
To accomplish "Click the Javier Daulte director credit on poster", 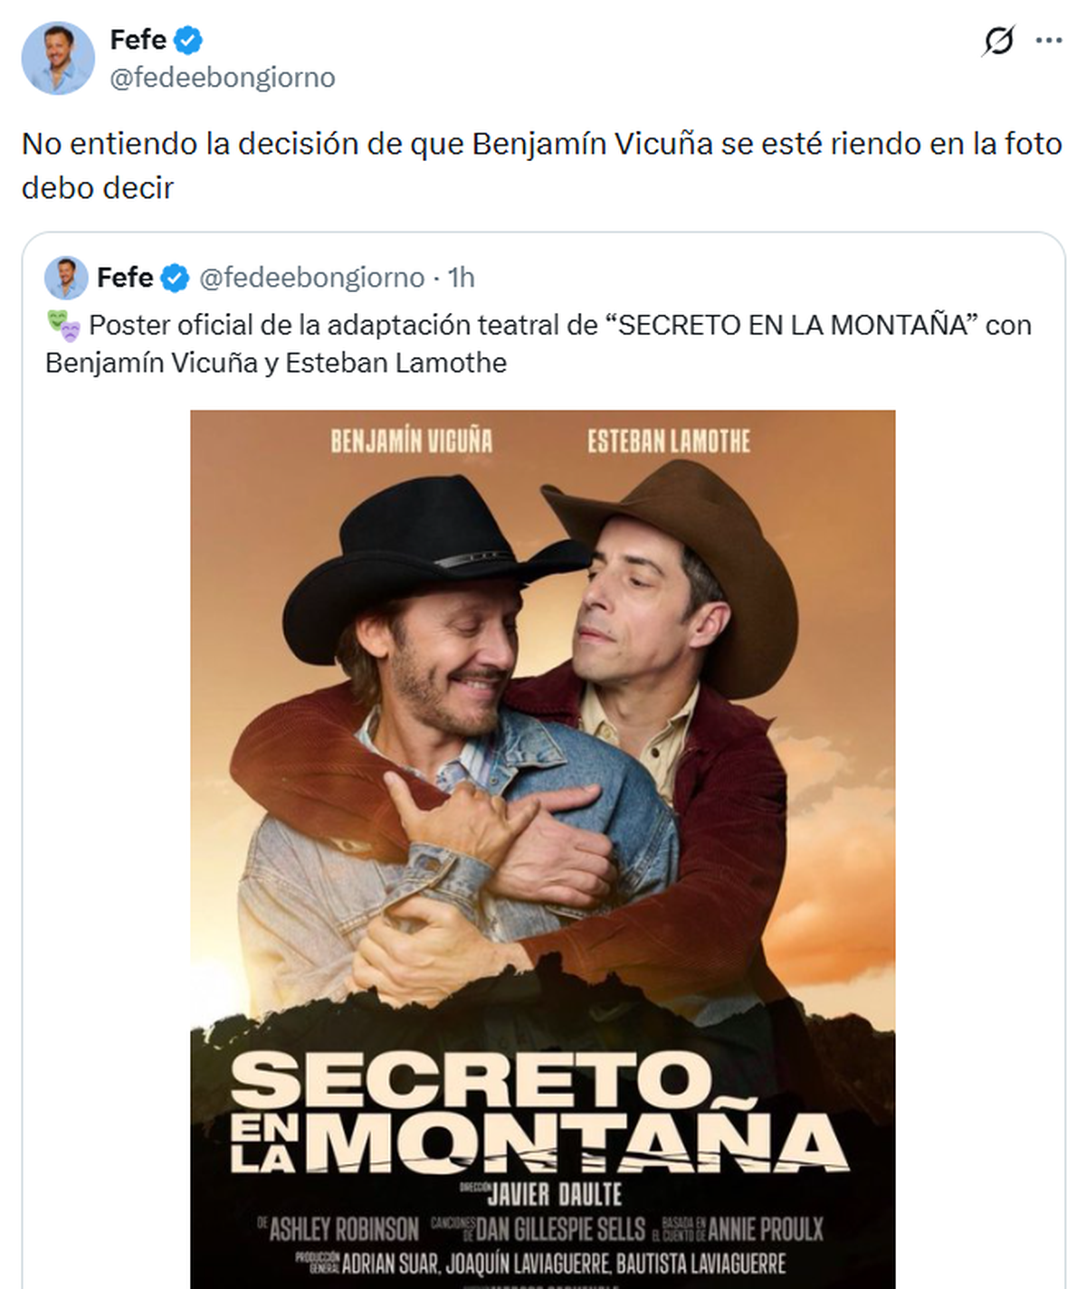I will click(542, 1194).
